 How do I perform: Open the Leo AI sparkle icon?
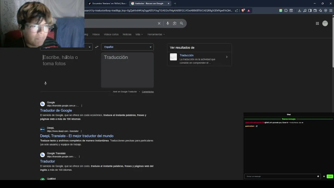[x=320, y=10]
